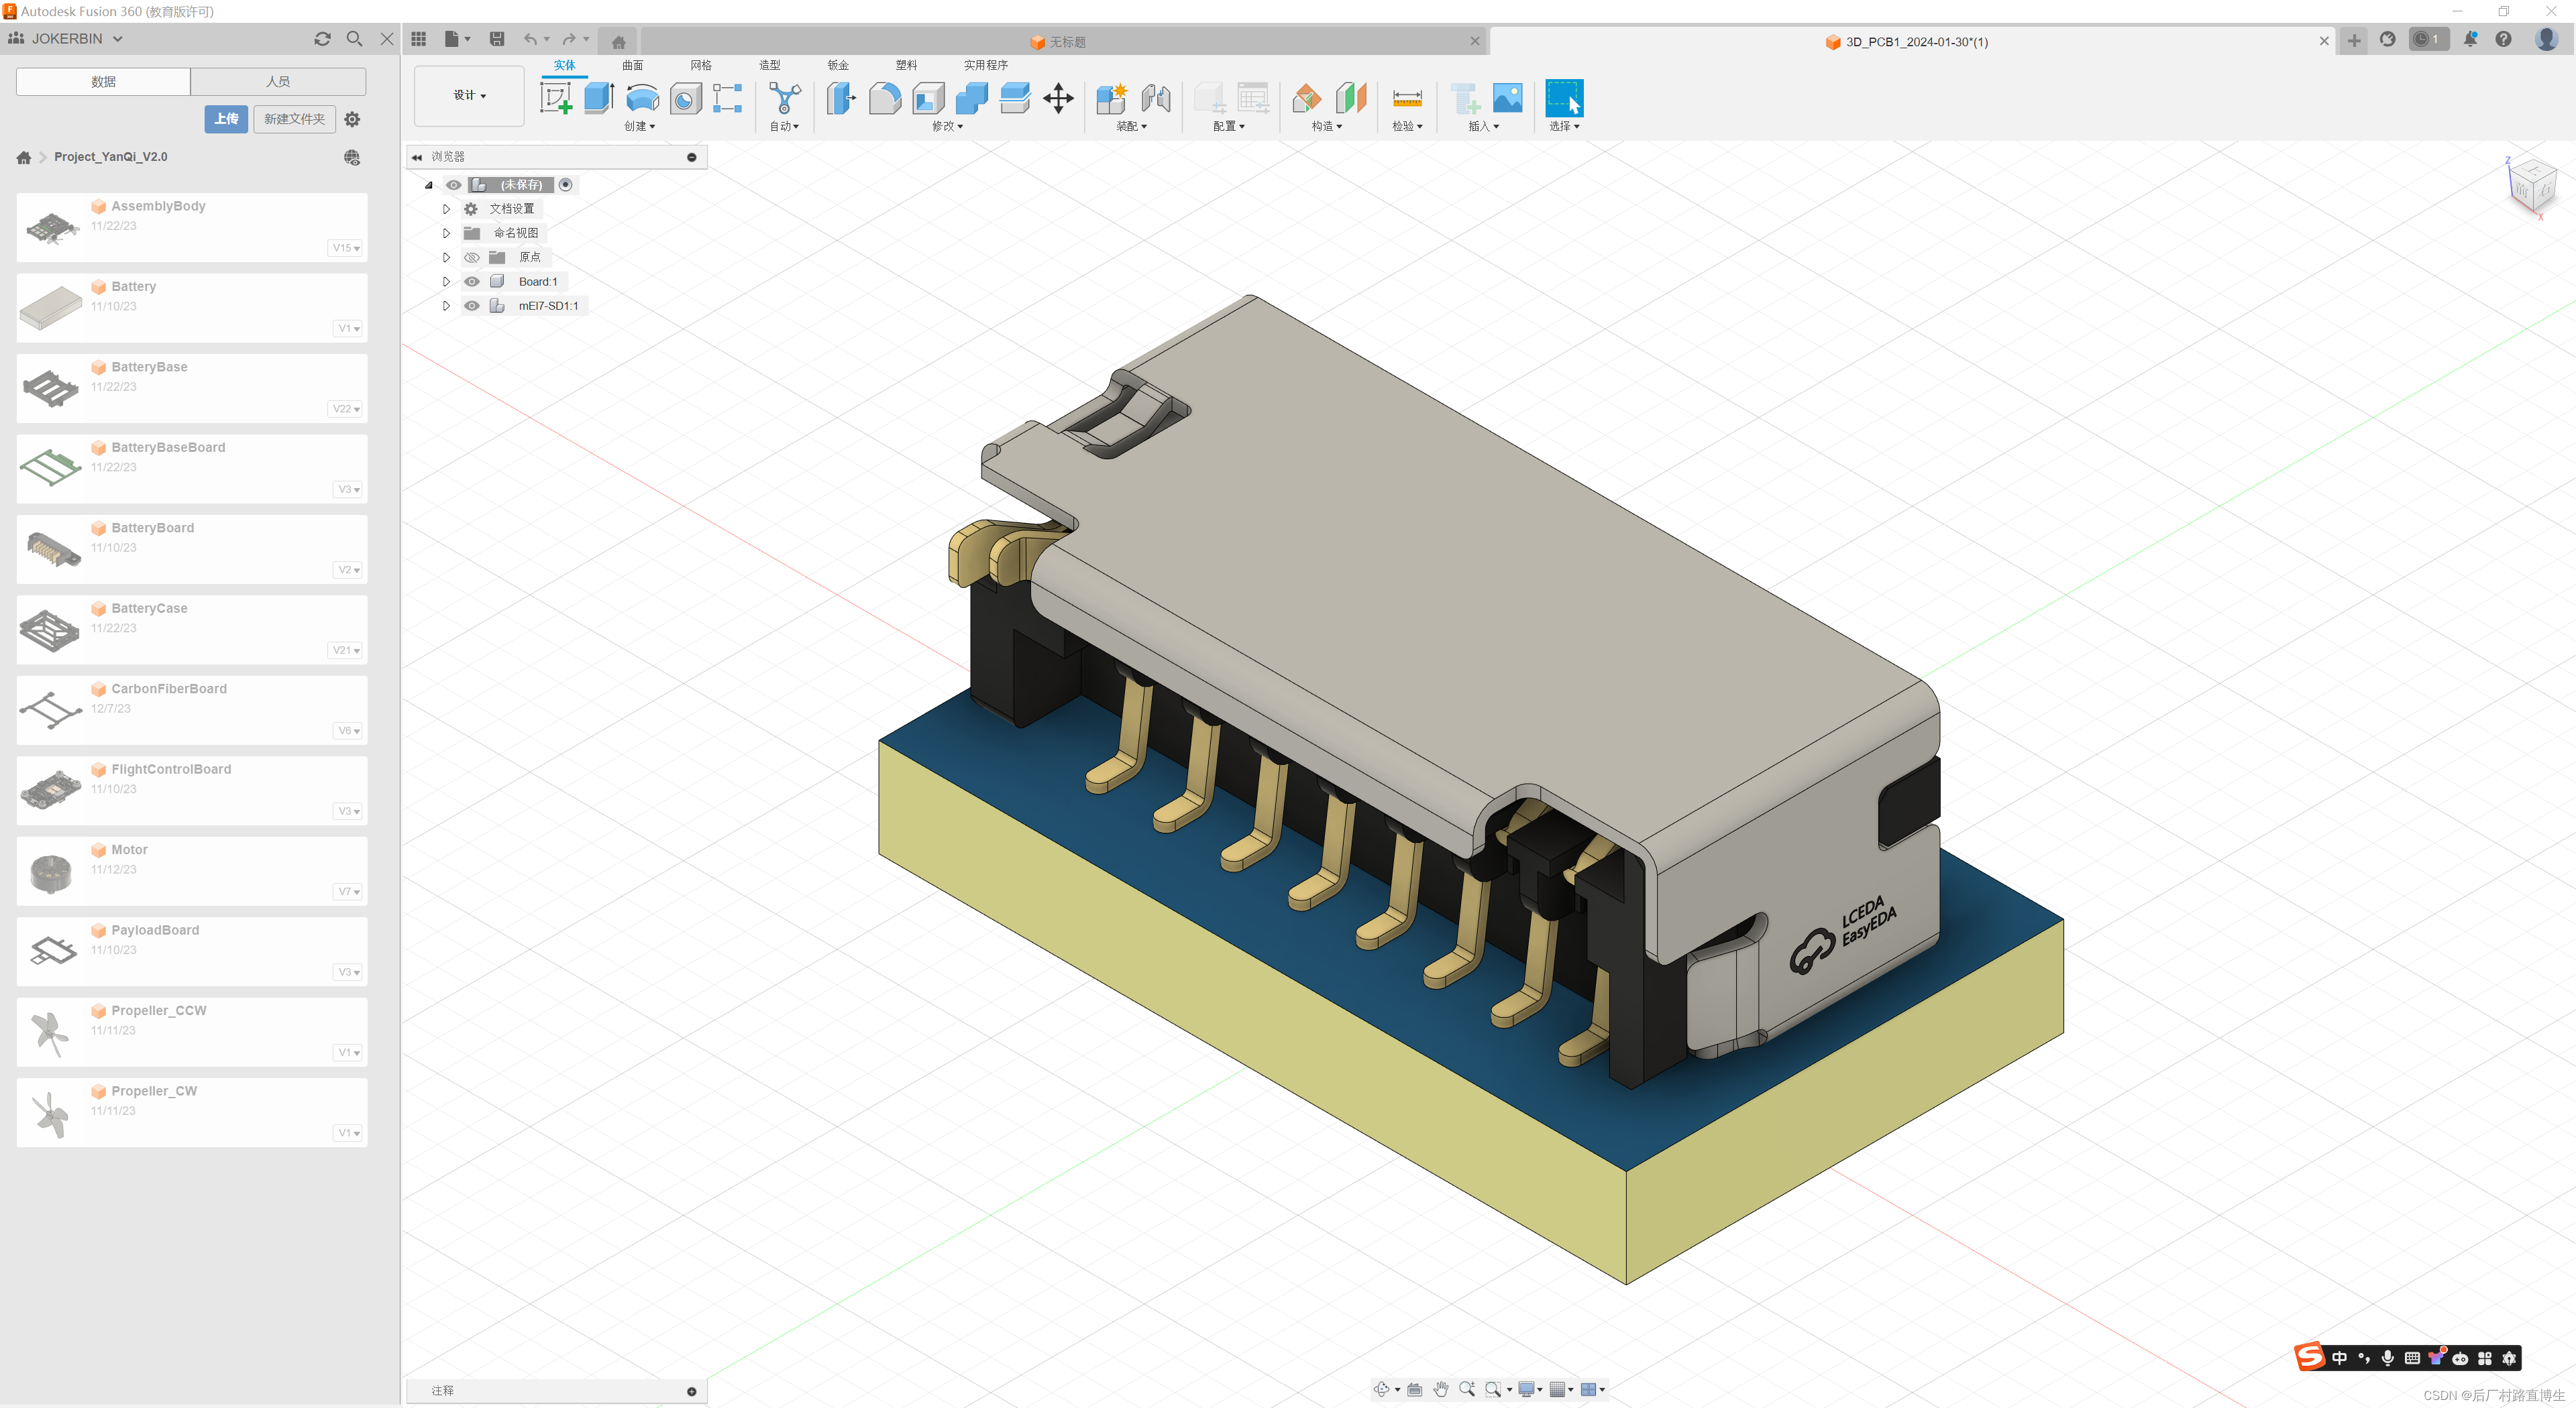Viewport: 2576px width, 1408px height.
Task: Select the Hole tool
Action: pyautogui.click(x=685, y=98)
